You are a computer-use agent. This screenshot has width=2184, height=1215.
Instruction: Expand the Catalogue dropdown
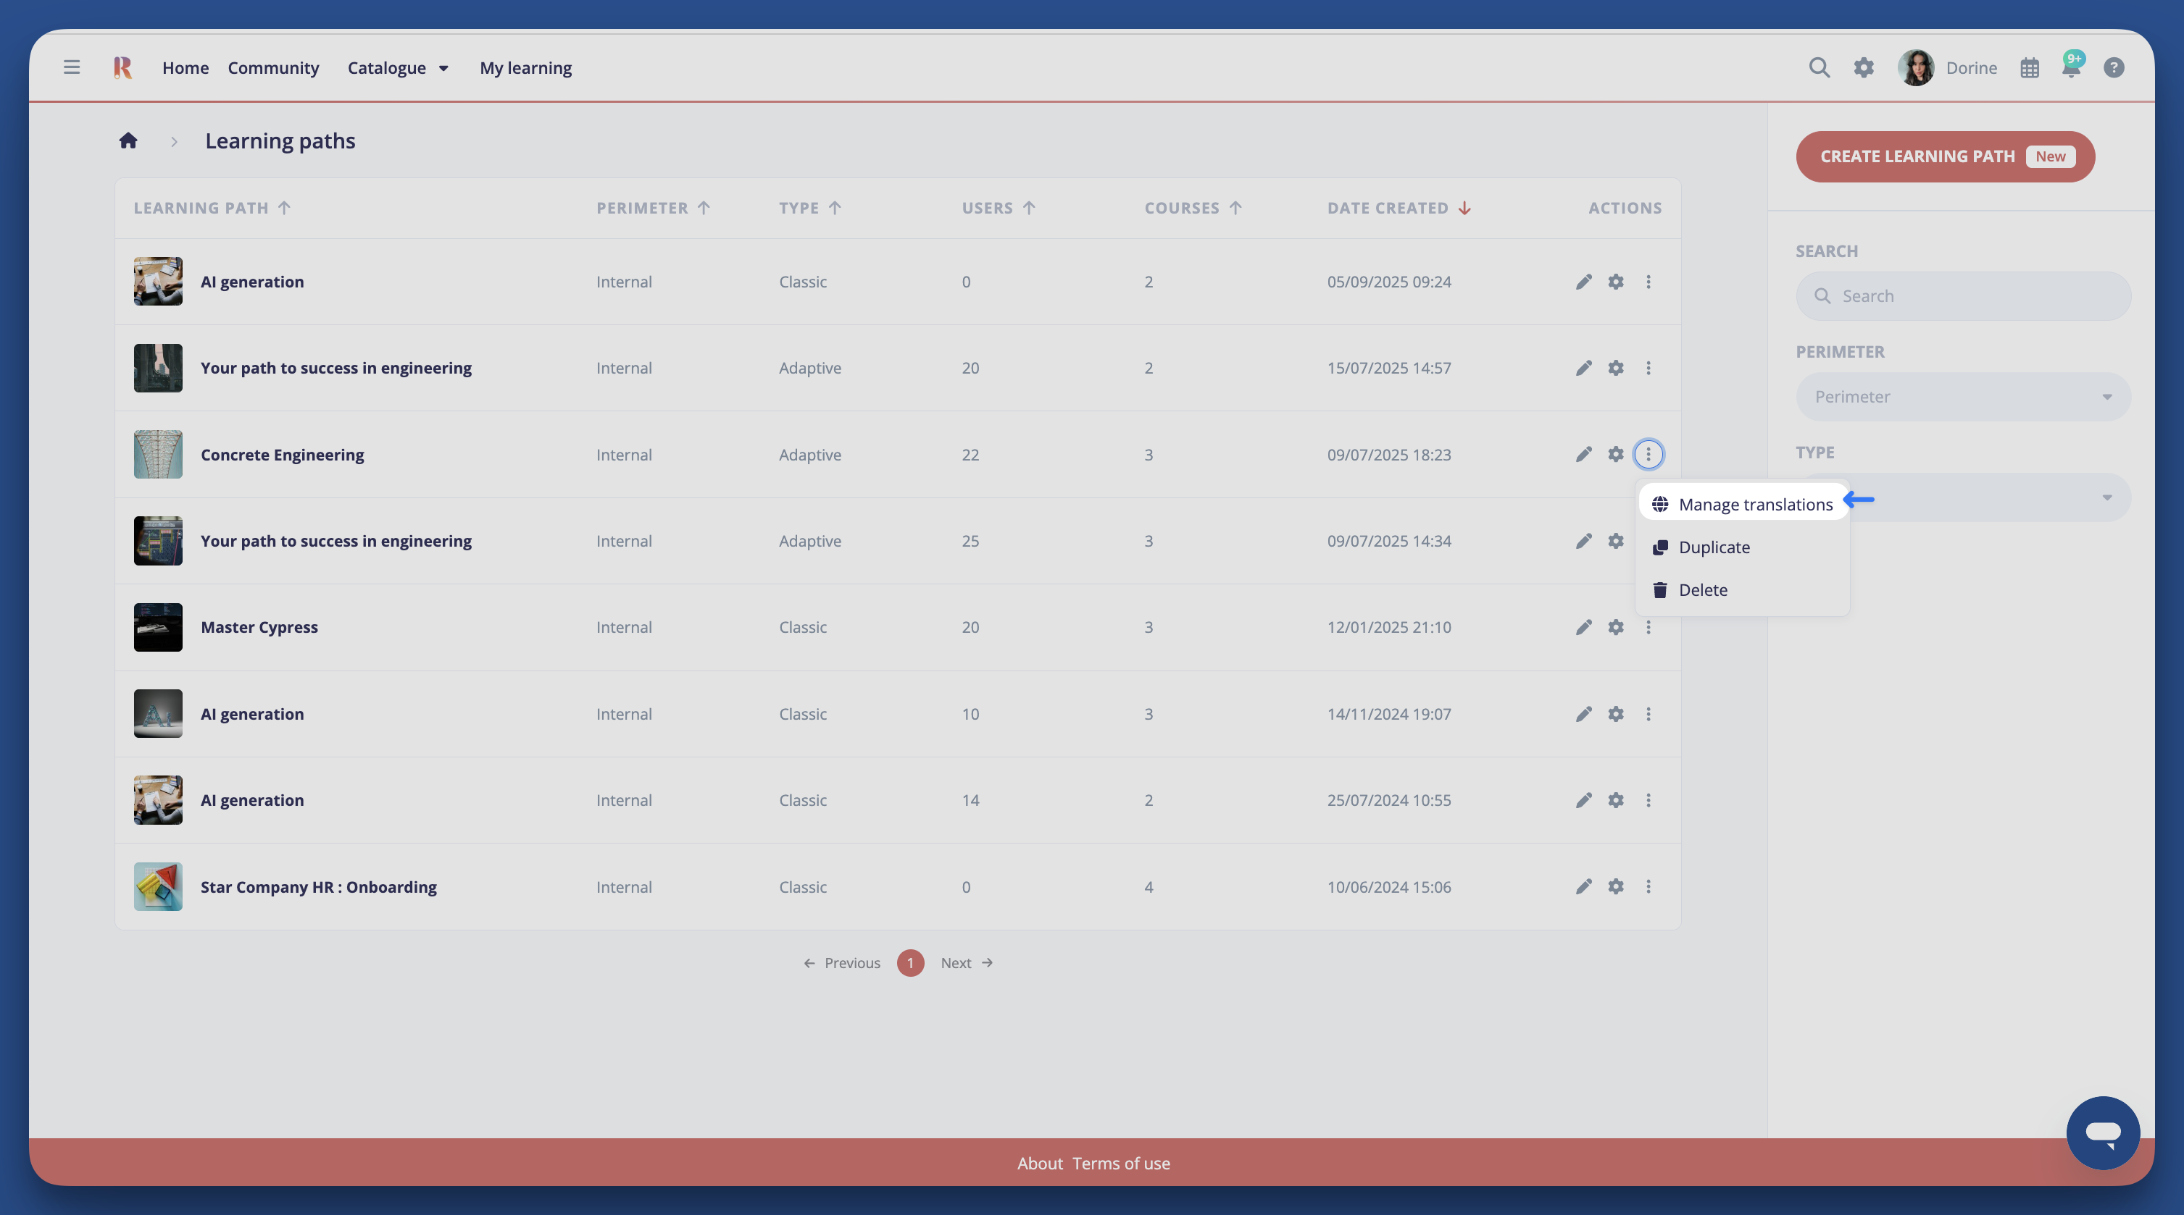point(398,68)
